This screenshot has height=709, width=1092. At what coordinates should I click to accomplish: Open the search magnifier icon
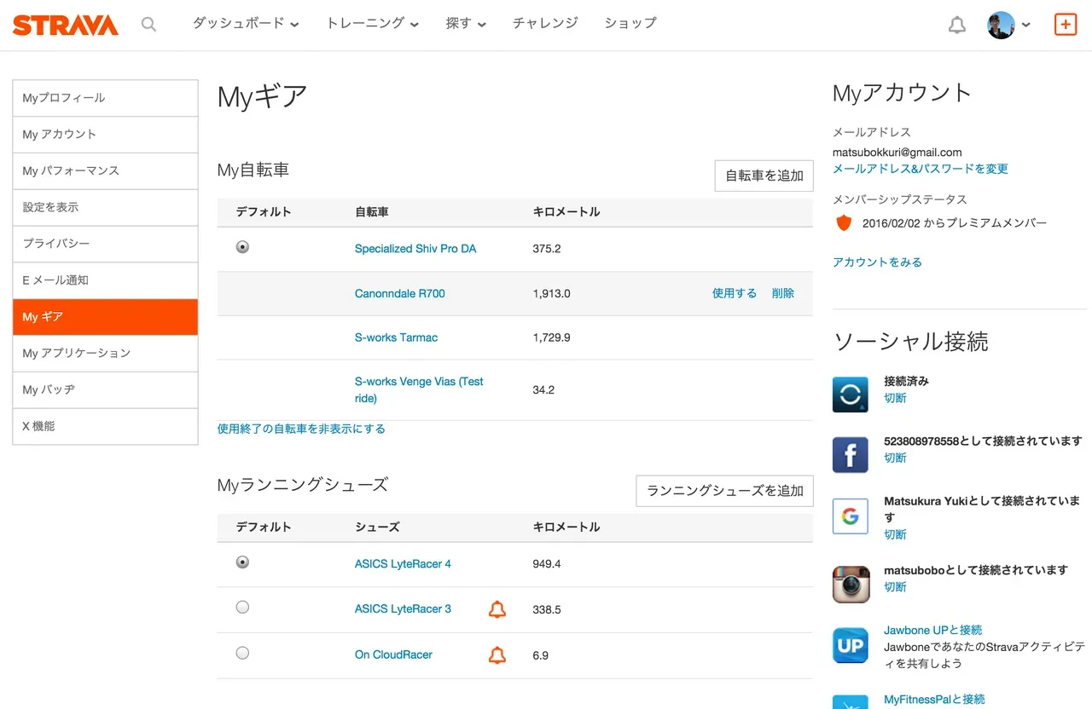[148, 24]
